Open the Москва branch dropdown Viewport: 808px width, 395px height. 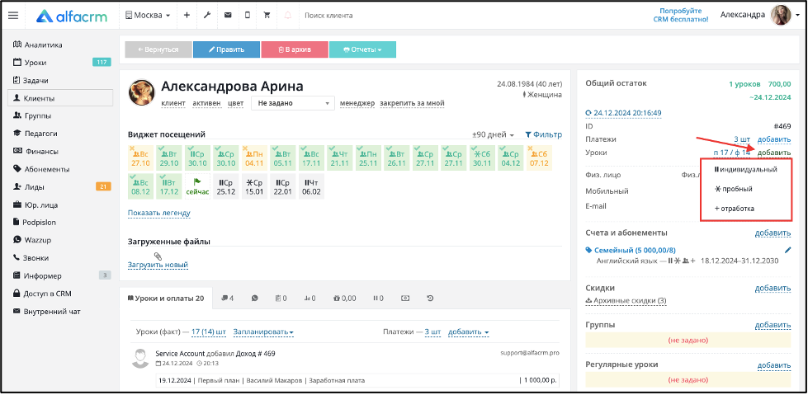pyautogui.click(x=148, y=16)
